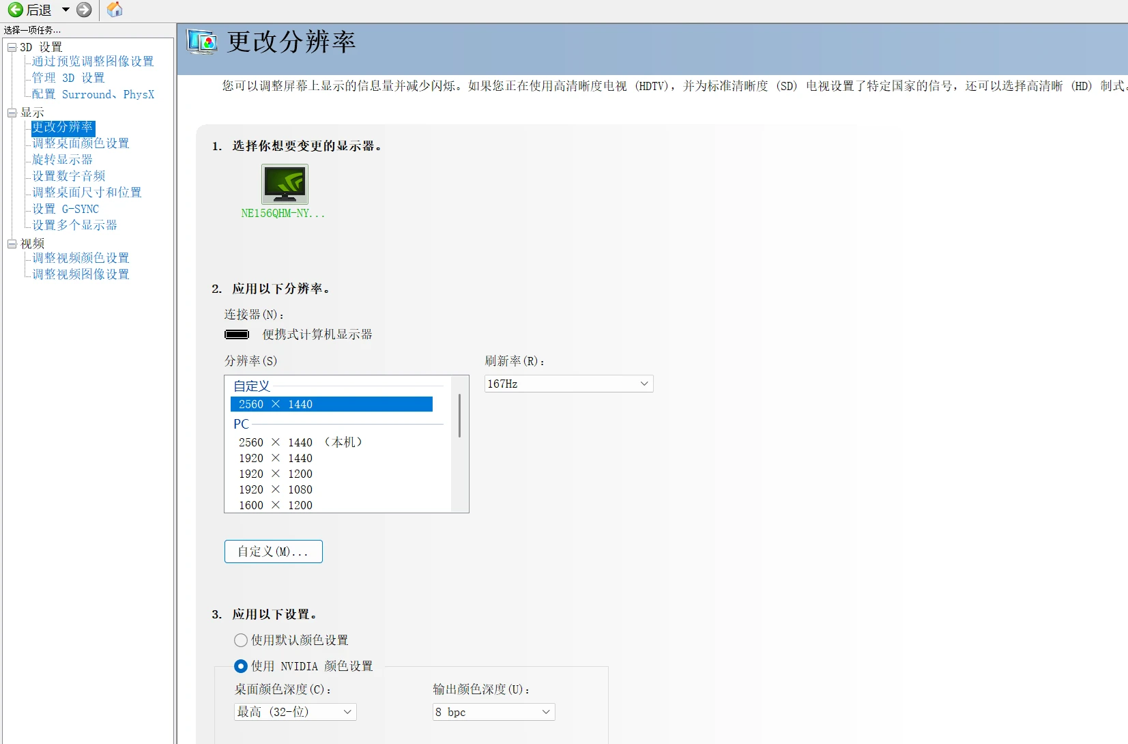Image resolution: width=1128 pixels, height=744 pixels.
Task: Collapse the 视频 tree branch
Action: [x=12, y=243]
